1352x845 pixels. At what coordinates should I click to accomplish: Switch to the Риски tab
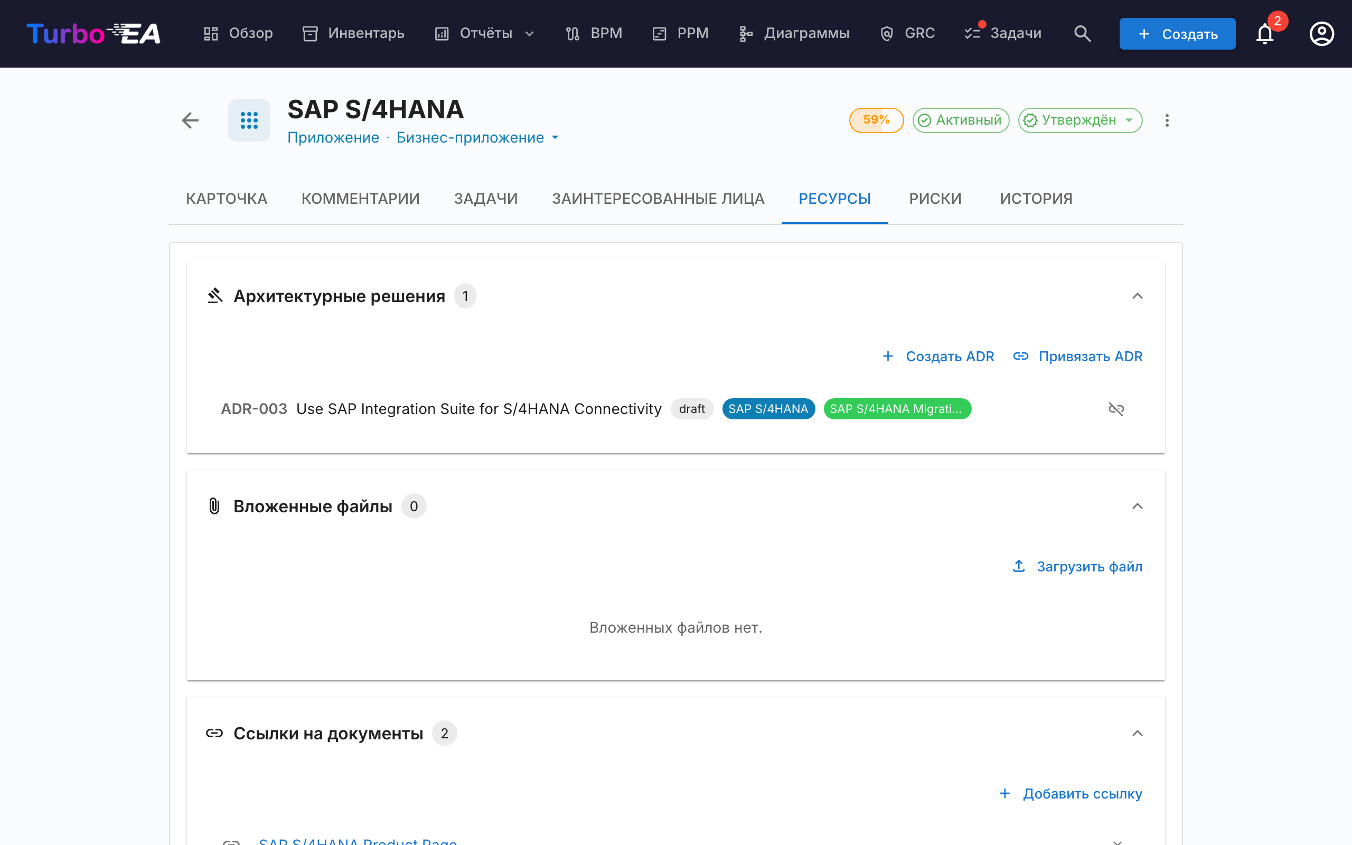(935, 199)
